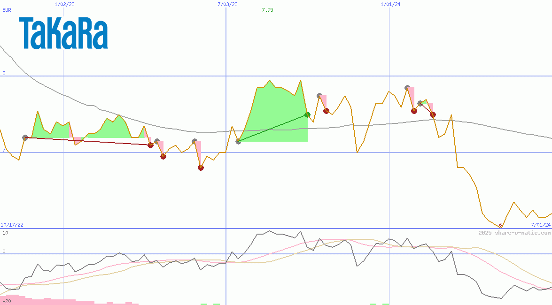
Task: Click the green sell marker dot
Action: click(307, 114)
